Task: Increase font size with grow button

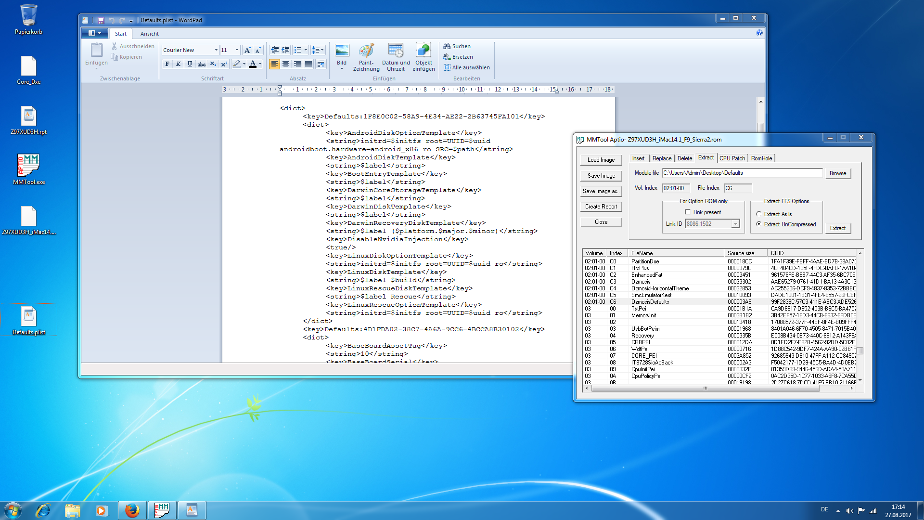Action: click(x=247, y=50)
